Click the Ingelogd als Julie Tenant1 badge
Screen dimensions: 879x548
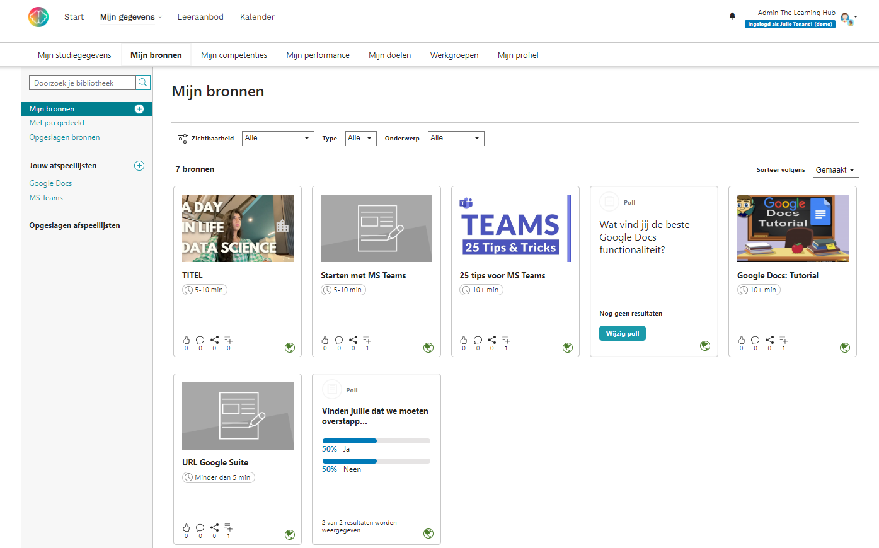pyautogui.click(x=790, y=24)
